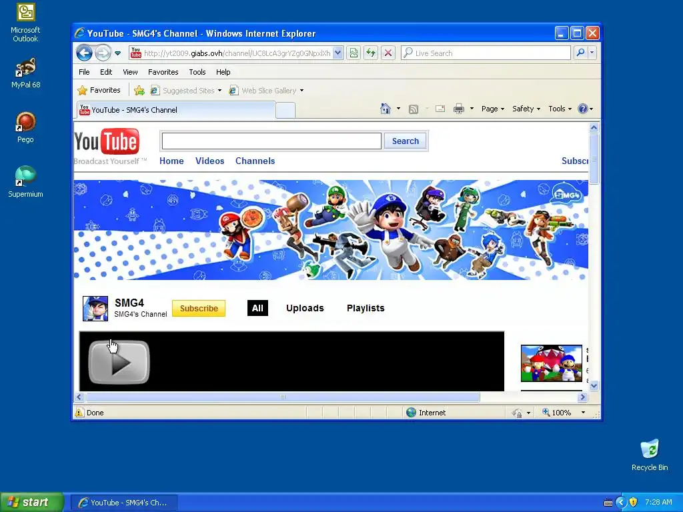Screen dimensions: 683x512
Task: Go to the YouTube Channels link
Action: [255, 161]
